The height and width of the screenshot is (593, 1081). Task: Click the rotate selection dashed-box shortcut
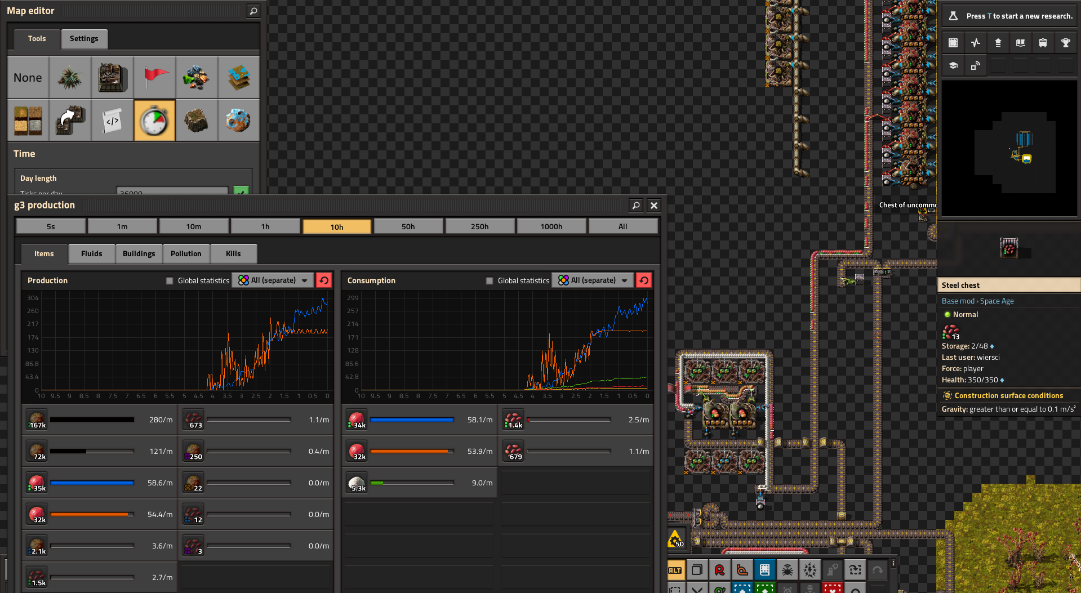(855, 570)
